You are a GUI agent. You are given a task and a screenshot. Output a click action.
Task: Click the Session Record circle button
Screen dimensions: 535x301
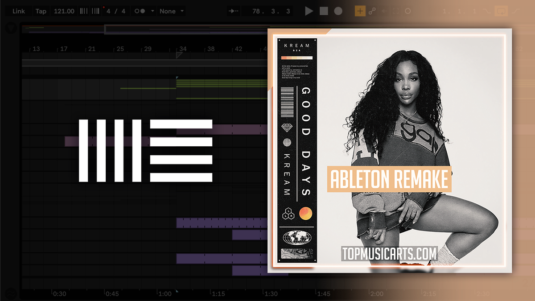[x=407, y=11]
